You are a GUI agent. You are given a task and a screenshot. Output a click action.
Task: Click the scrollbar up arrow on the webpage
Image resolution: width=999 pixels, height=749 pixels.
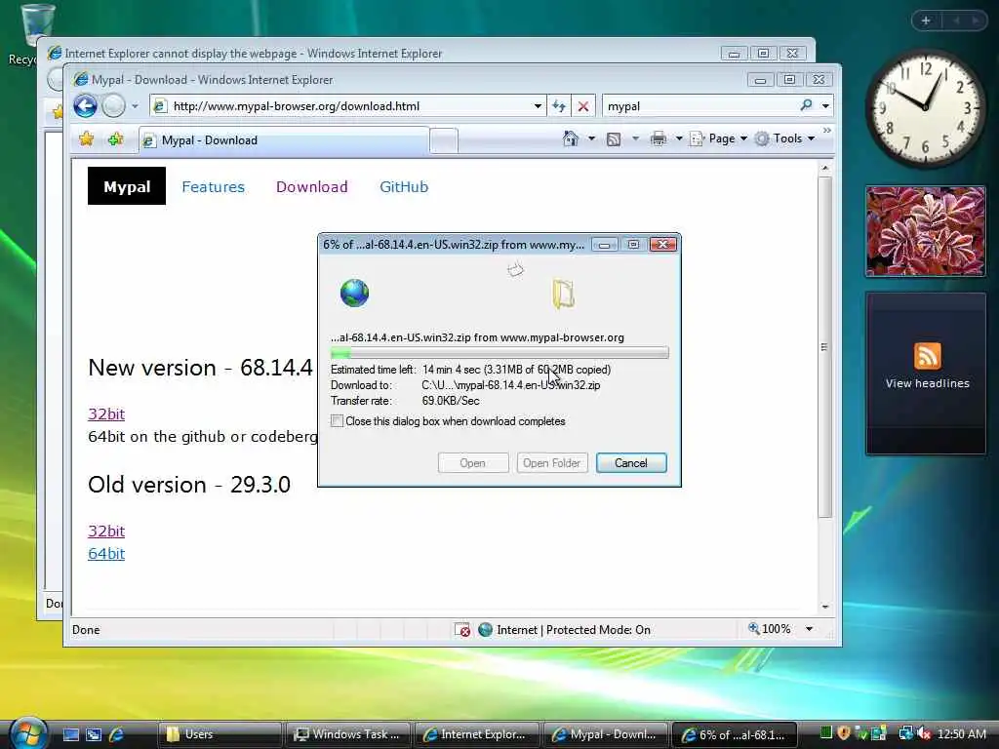(825, 168)
